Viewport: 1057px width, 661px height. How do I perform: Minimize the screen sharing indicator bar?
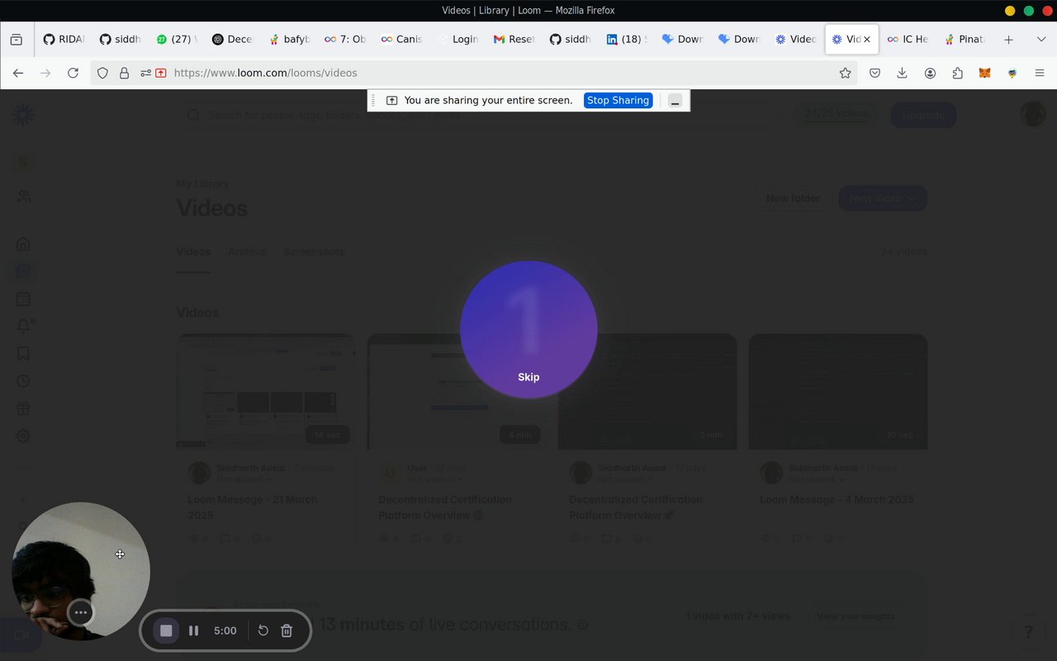pos(675,101)
